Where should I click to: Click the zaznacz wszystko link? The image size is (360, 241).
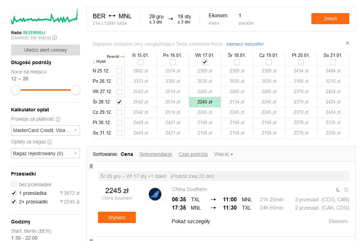pos(245,44)
